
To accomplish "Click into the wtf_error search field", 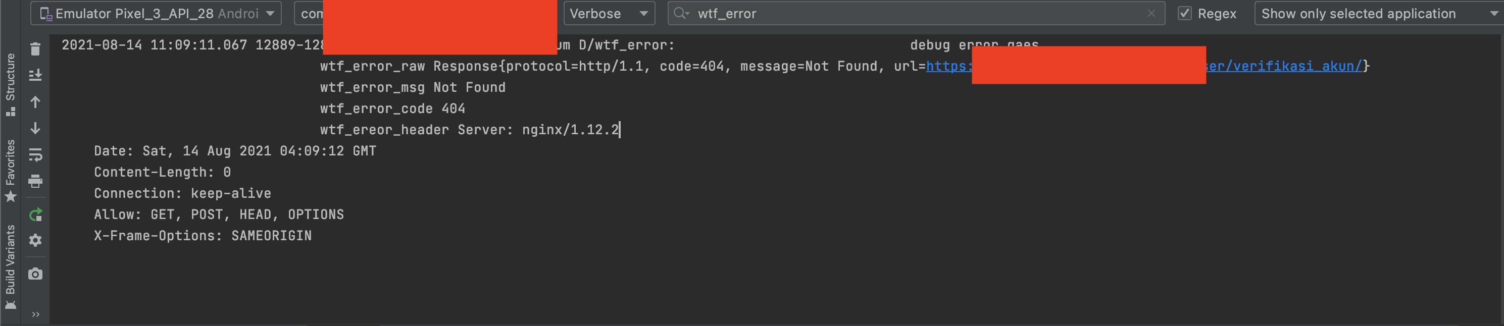I will coord(917,14).
